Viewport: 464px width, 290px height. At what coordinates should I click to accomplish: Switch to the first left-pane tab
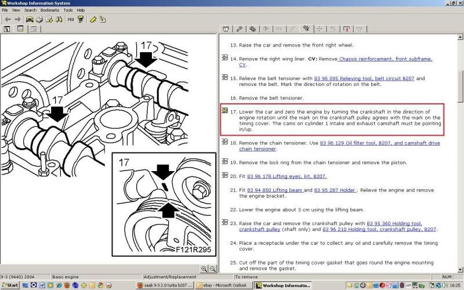pos(8,28)
